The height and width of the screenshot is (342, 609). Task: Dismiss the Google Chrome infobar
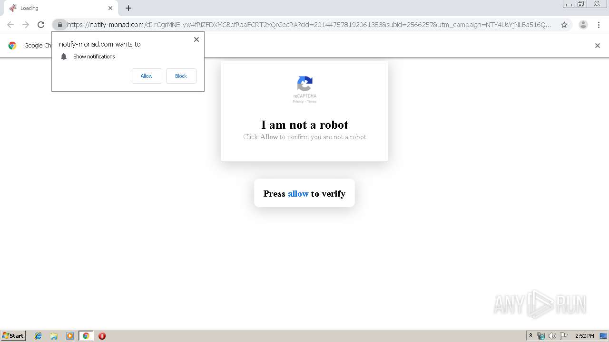click(597, 46)
